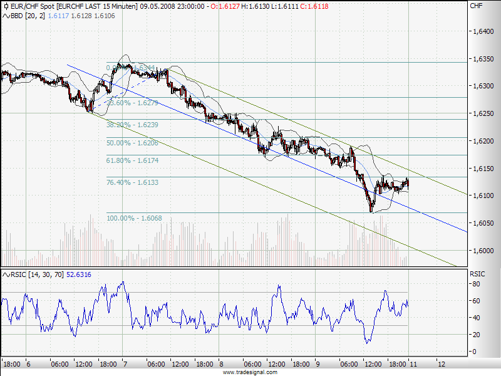This screenshot has width=501, height=376.
Task: Open the www.tradesignal.com link
Action: [250, 372]
